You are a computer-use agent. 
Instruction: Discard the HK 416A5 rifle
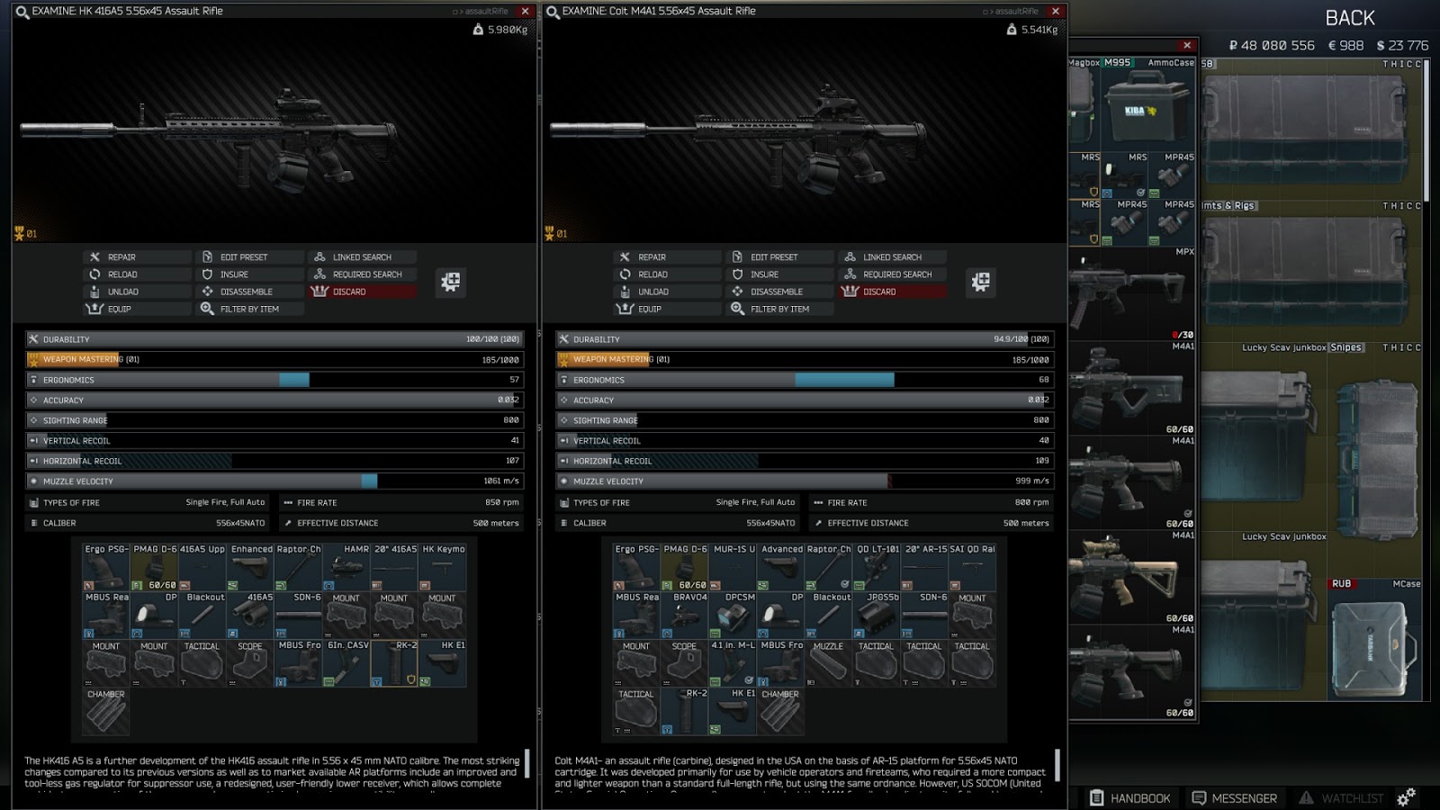362,292
